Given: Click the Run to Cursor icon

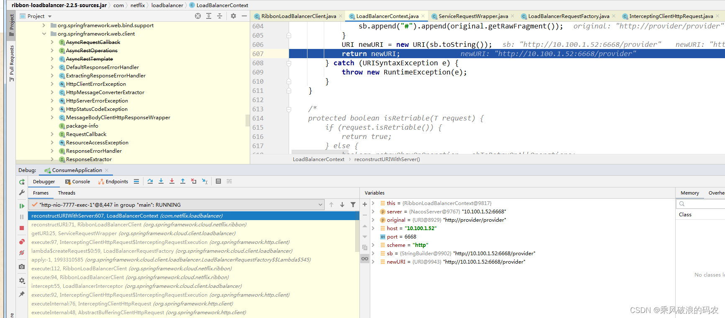Looking at the screenshot, I should pos(205,181).
